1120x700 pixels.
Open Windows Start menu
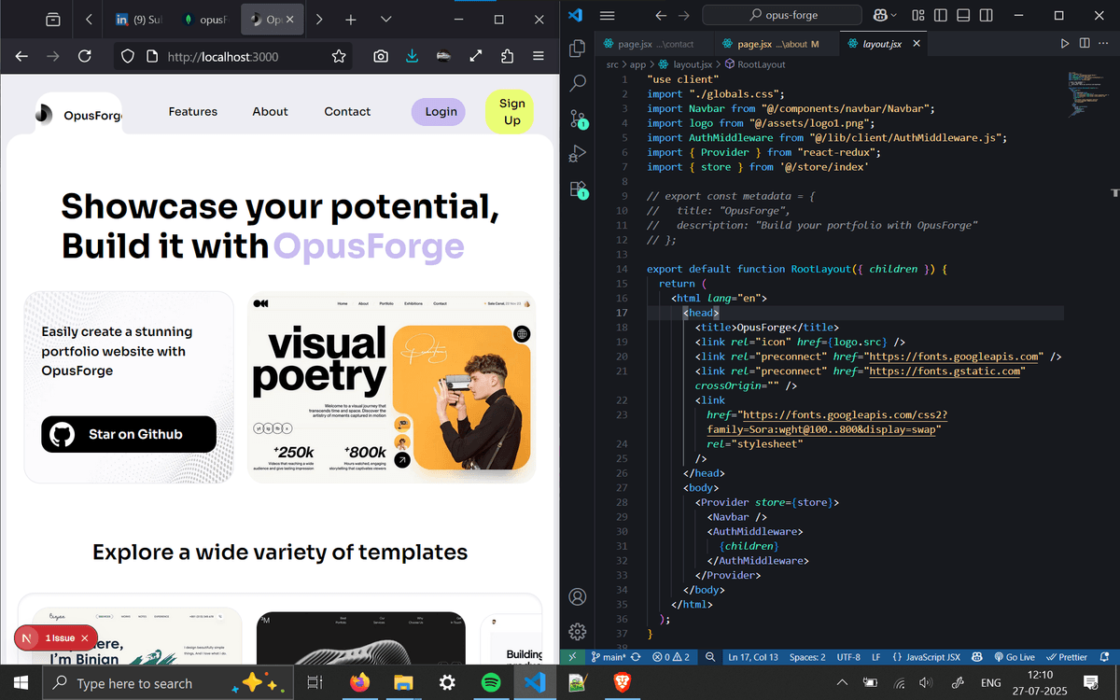click(x=21, y=683)
